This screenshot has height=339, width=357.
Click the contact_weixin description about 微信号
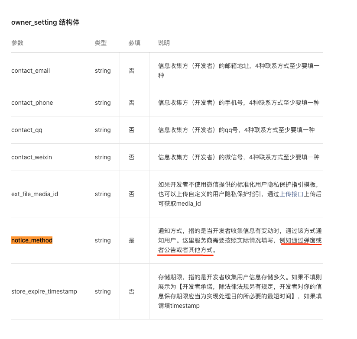239,157
